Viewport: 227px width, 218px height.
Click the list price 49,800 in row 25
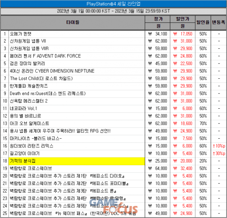click(161, 214)
